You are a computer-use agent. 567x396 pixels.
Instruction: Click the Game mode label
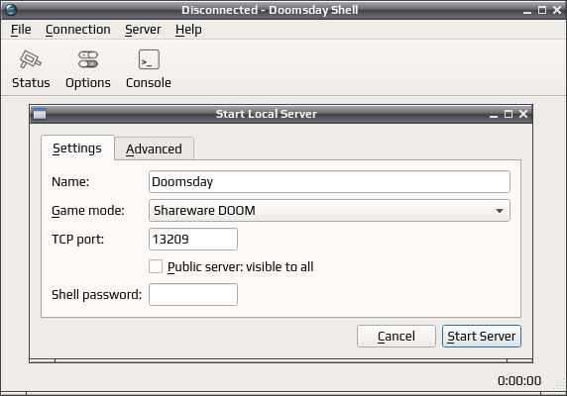tap(88, 211)
